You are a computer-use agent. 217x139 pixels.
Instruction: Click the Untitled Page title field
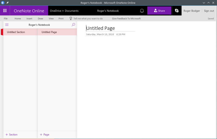tap(110, 28)
